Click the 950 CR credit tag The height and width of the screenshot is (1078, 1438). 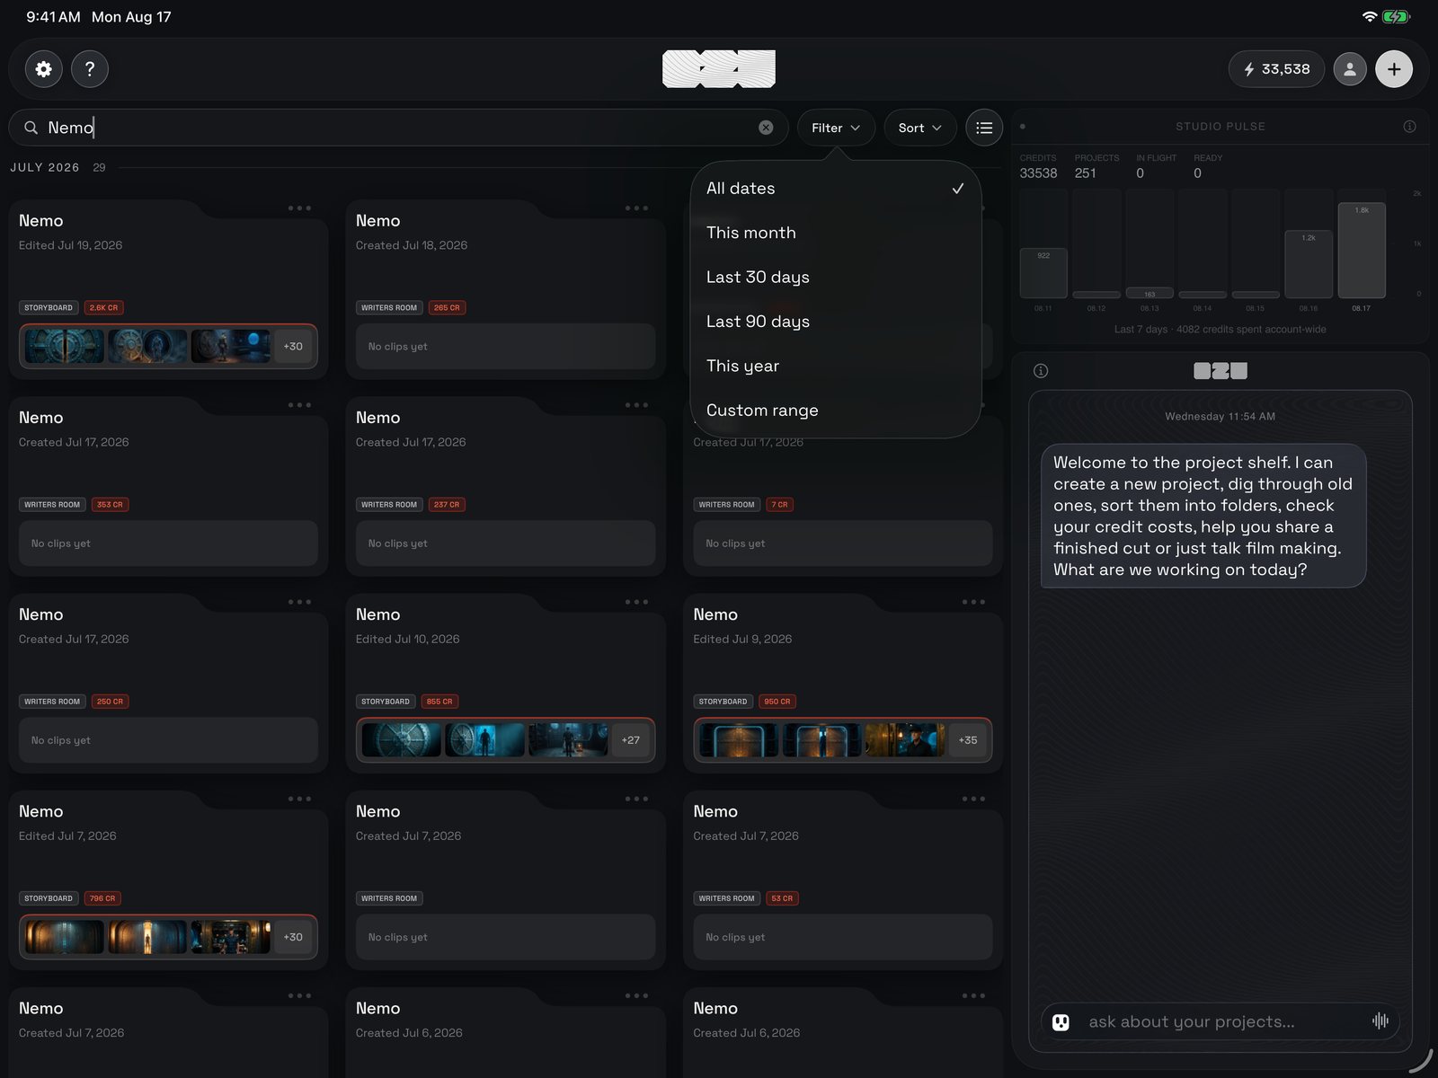(777, 702)
